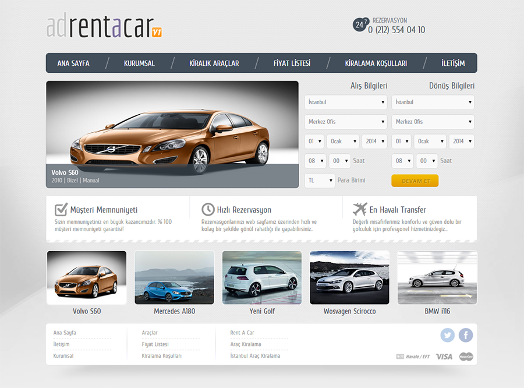Open the footer Araçlar link
This screenshot has width=524, height=388.
[x=150, y=333]
